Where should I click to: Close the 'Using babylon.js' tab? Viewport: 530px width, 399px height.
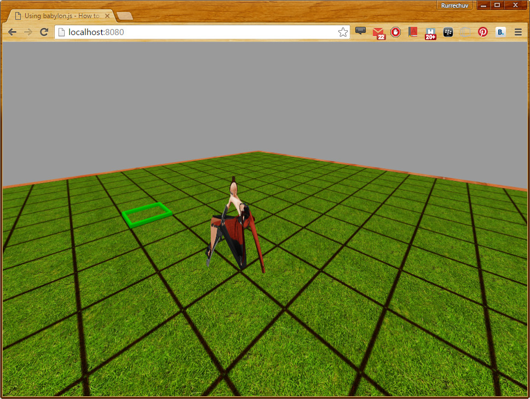pyautogui.click(x=107, y=16)
